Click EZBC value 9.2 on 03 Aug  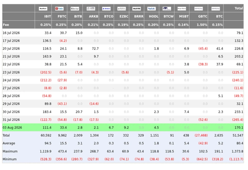126,128
